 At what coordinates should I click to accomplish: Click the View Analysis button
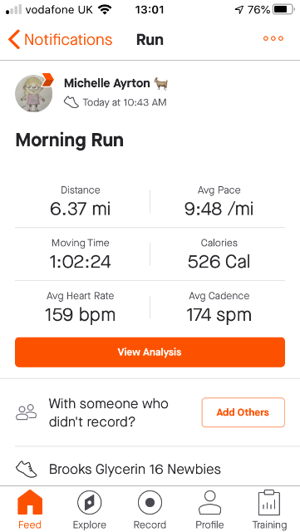click(150, 352)
